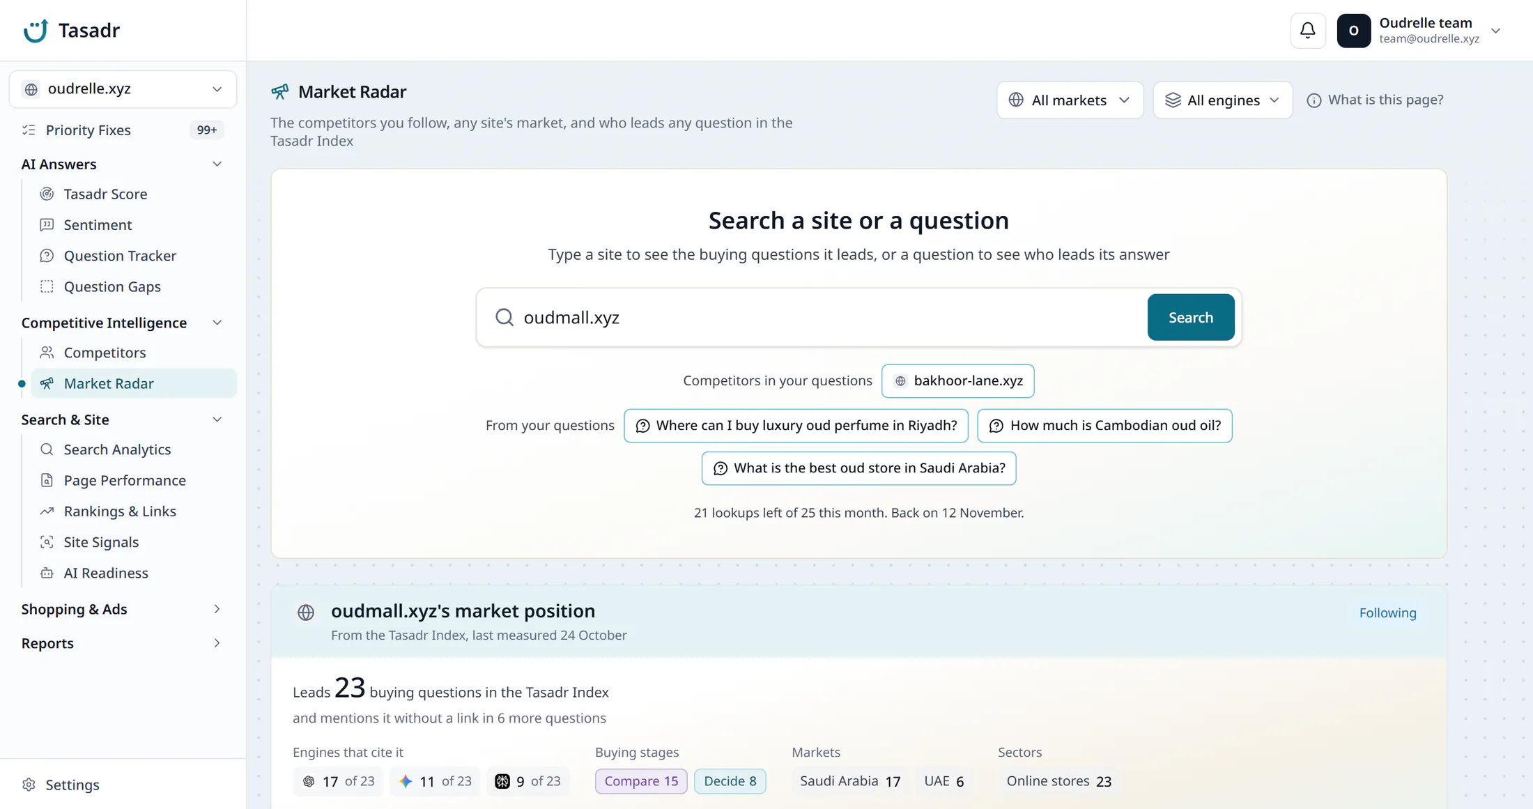Click the Compare 15 buying stage tag
This screenshot has height=809, width=1533.
pyautogui.click(x=641, y=781)
